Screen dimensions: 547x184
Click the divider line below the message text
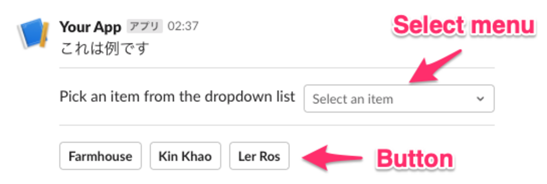pyautogui.click(x=277, y=67)
